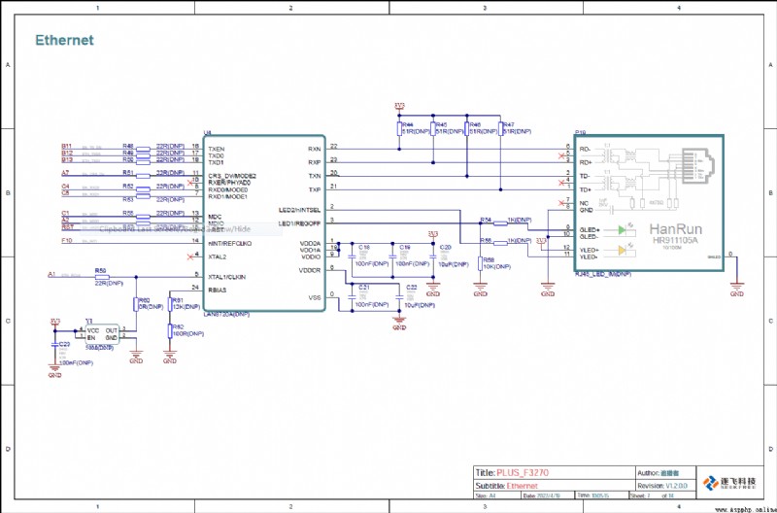Image resolution: width=777 pixels, height=513 pixels.
Task: Click the LED1/REGOFF pin label
Action: tap(299, 223)
